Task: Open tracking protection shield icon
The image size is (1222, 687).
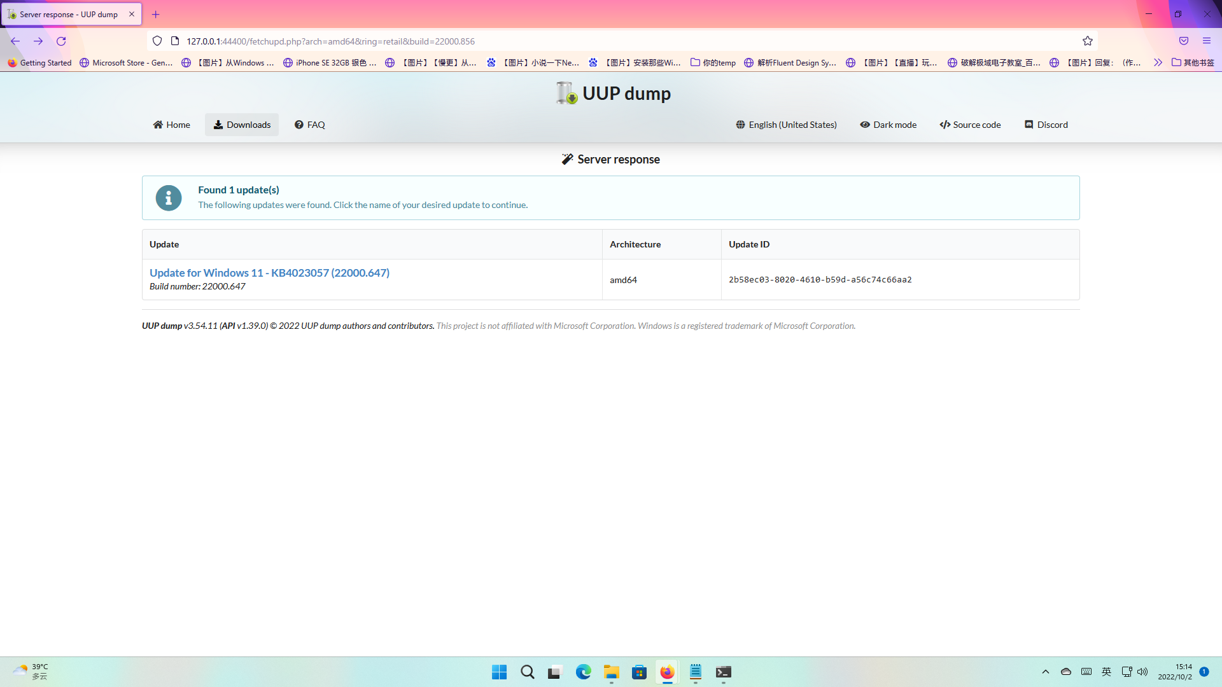Action: [157, 41]
